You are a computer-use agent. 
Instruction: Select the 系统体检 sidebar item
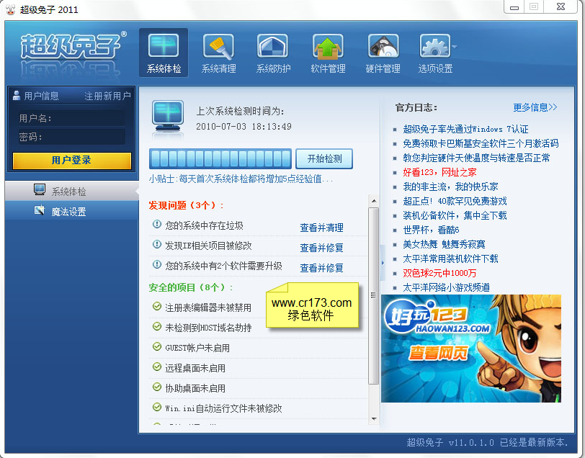click(71, 191)
